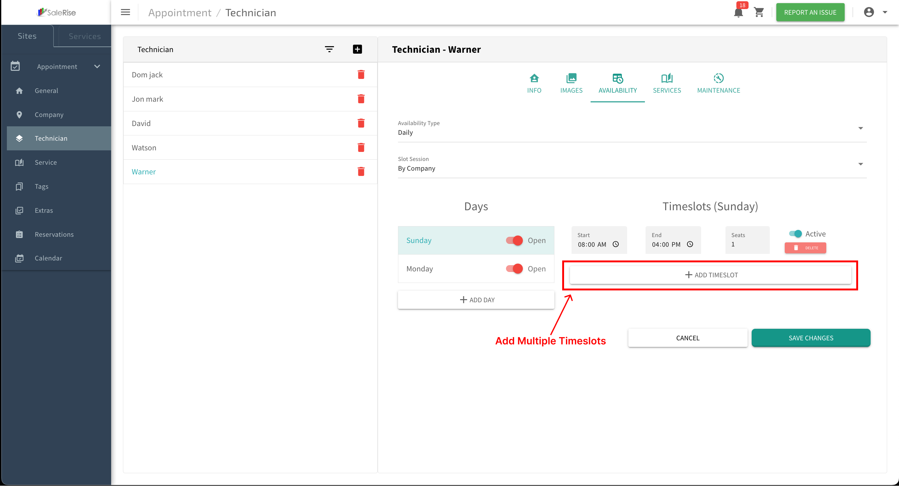Delete technician Dom jack with trash icon
The width and height of the screenshot is (899, 486).
coord(361,75)
